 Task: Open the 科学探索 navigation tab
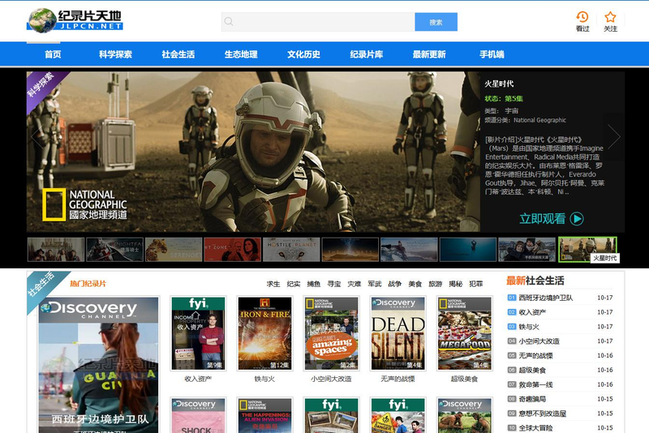[115, 54]
